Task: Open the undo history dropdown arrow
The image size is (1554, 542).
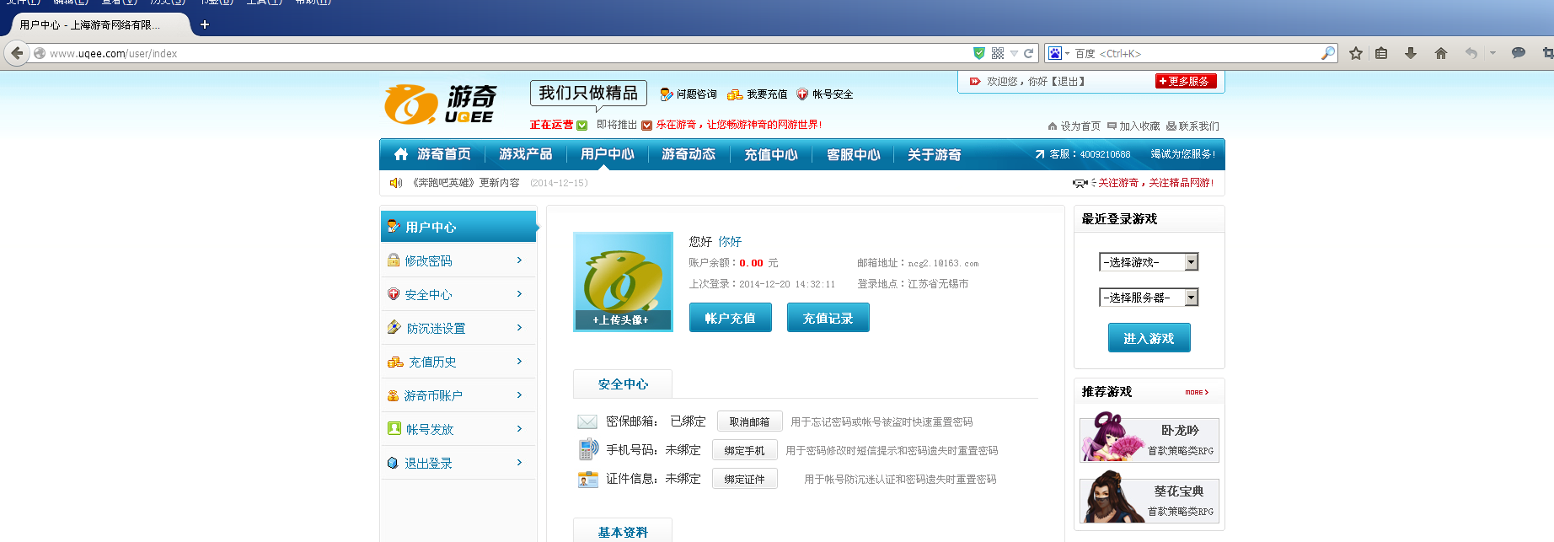Action: (x=1492, y=53)
